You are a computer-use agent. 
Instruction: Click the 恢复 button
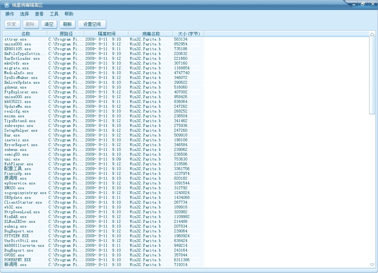click(x=13, y=24)
